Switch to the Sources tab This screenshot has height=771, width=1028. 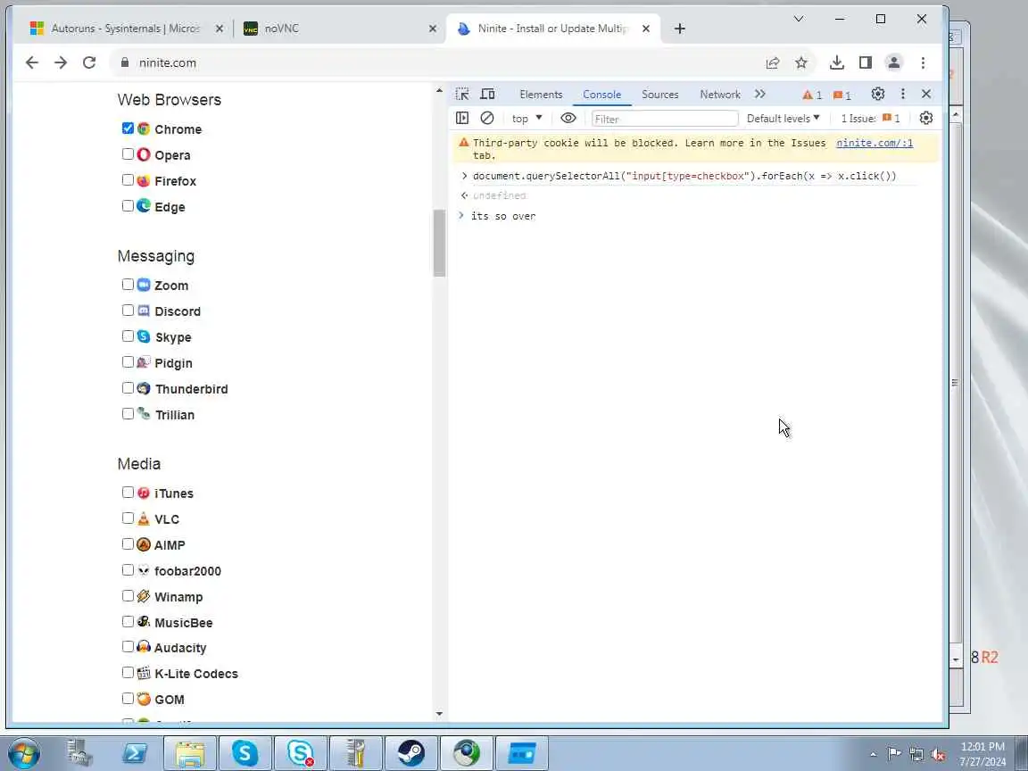point(659,95)
